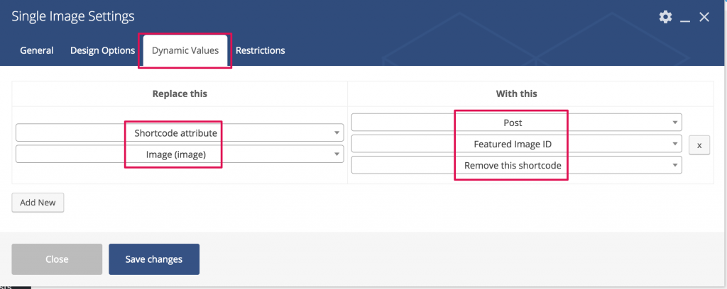Close settings panel with X icon
The height and width of the screenshot is (289, 727).
(x=704, y=17)
